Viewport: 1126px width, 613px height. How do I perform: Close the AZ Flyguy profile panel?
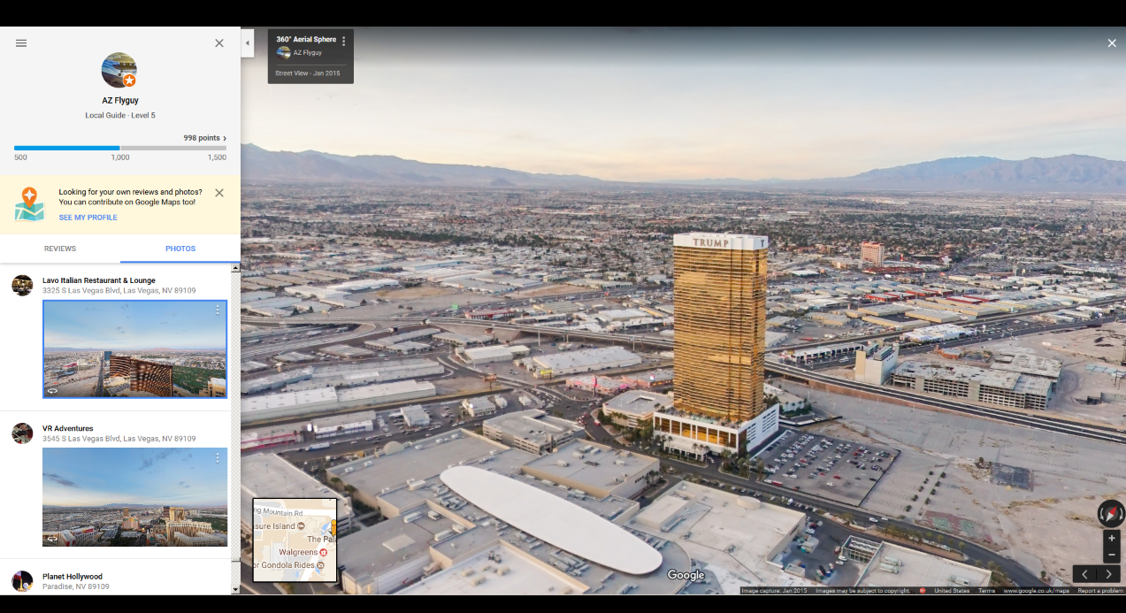coord(219,42)
